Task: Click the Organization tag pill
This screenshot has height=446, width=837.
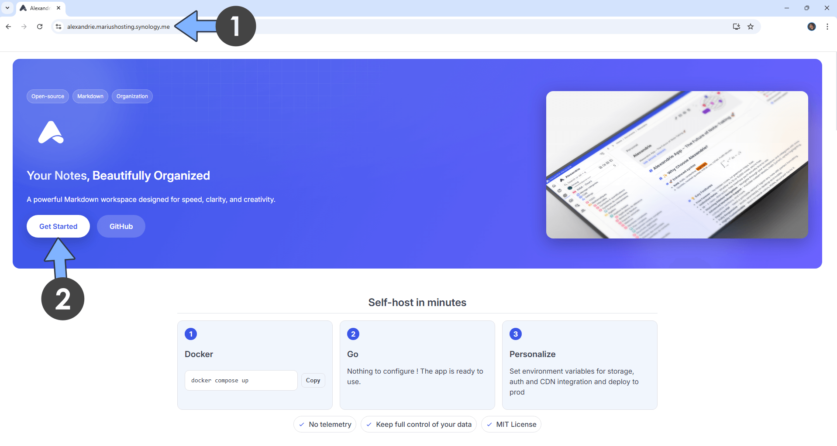Action: (x=132, y=96)
